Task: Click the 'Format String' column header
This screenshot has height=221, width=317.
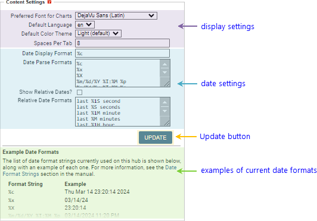Action: pos(26,184)
